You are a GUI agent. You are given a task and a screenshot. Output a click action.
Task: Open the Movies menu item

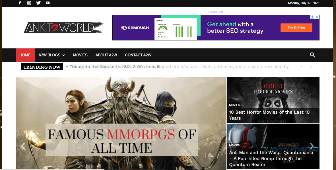click(x=80, y=55)
